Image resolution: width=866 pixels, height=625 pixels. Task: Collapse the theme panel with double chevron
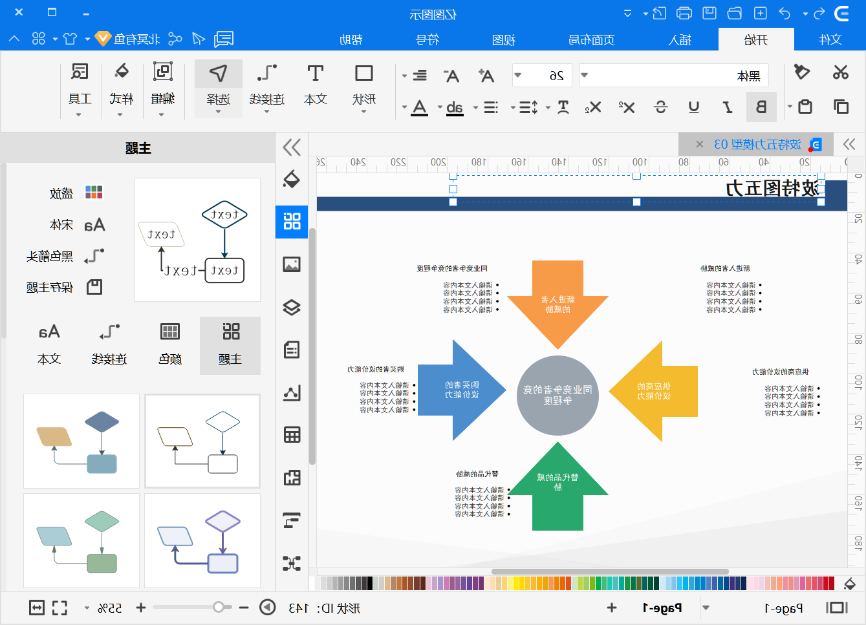[292, 147]
